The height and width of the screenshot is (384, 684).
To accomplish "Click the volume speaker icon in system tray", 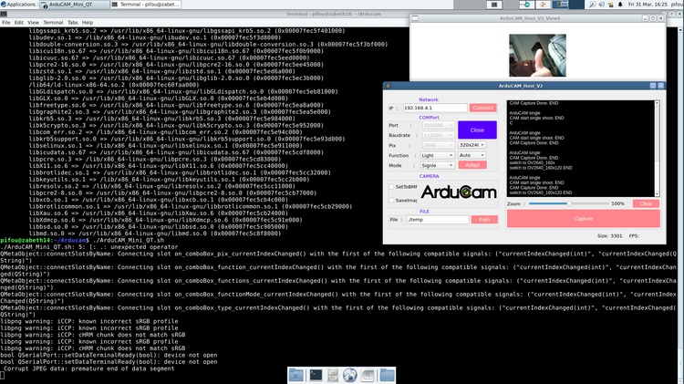I will point(602,5).
